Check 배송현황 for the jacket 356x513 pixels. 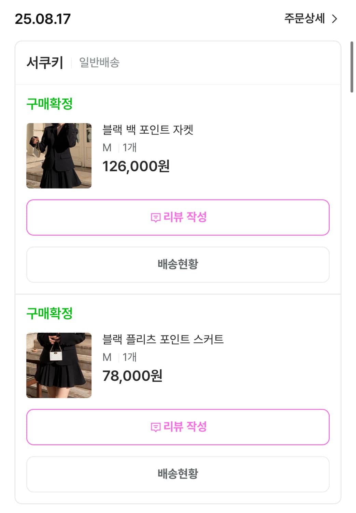pos(178,264)
